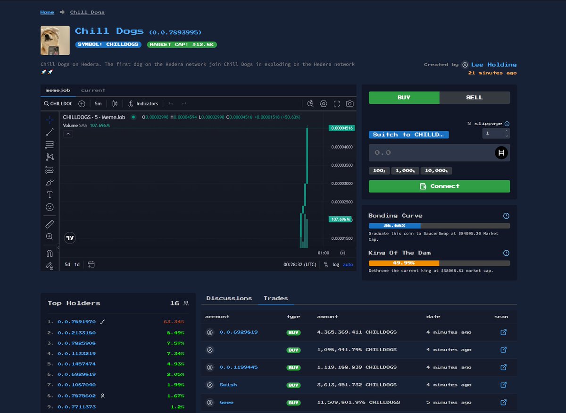
Task: Click the King Of The Dam info icon
Action: tap(506, 253)
